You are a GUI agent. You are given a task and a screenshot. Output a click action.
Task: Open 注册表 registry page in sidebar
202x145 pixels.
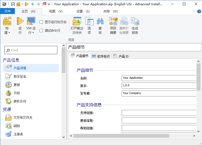18,134
